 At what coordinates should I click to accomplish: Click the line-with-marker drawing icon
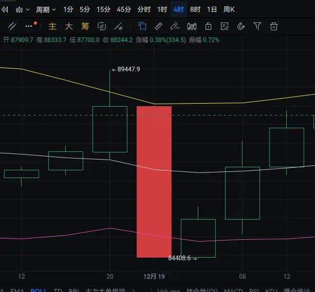[x=118, y=26]
